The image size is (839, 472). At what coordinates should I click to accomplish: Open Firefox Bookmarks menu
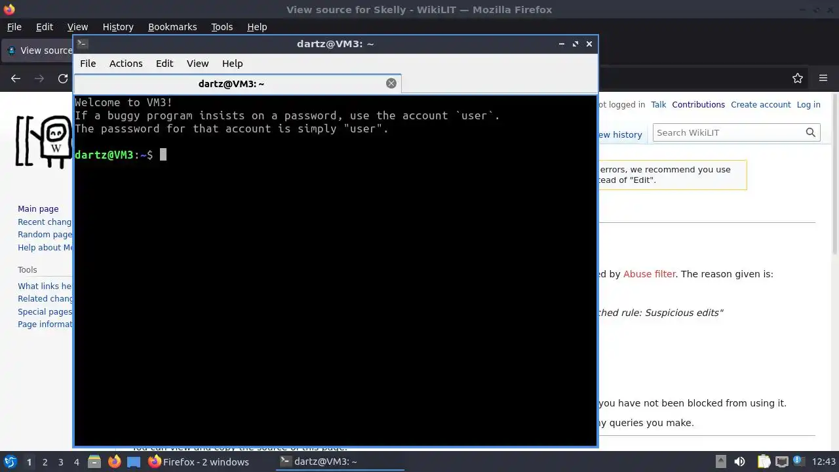[172, 27]
